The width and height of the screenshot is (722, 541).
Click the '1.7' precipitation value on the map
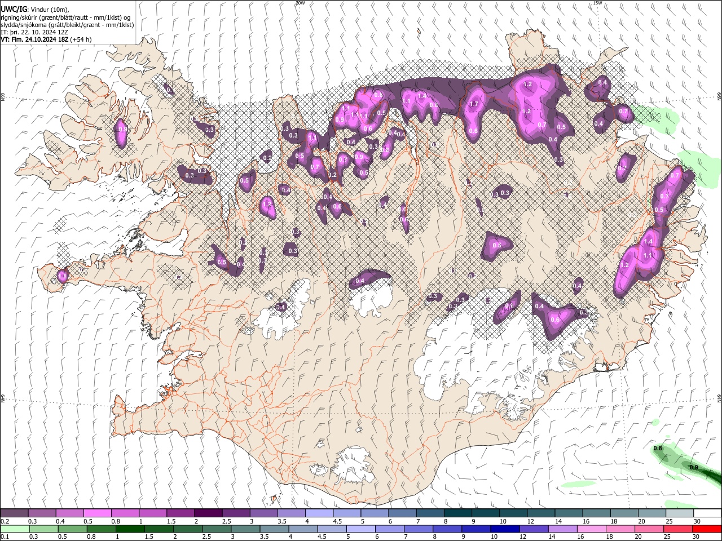point(474,104)
